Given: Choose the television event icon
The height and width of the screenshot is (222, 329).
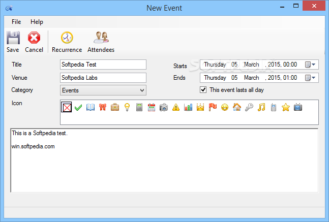Looking at the screenshot, I should [298, 107].
